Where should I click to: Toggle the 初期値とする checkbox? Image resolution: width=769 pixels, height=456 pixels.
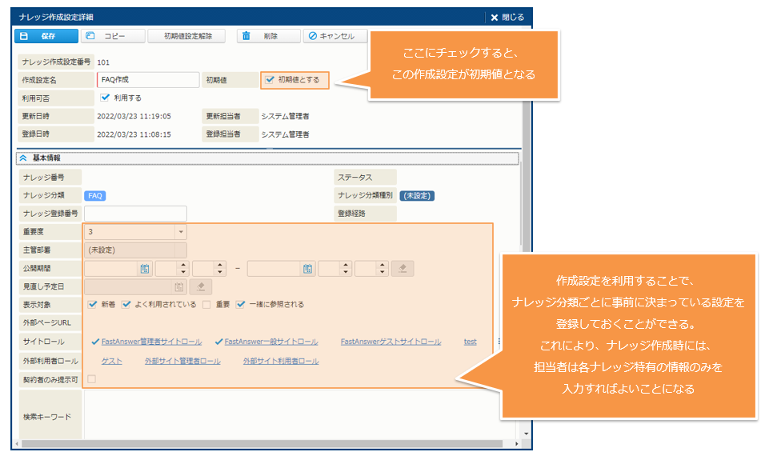270,80
